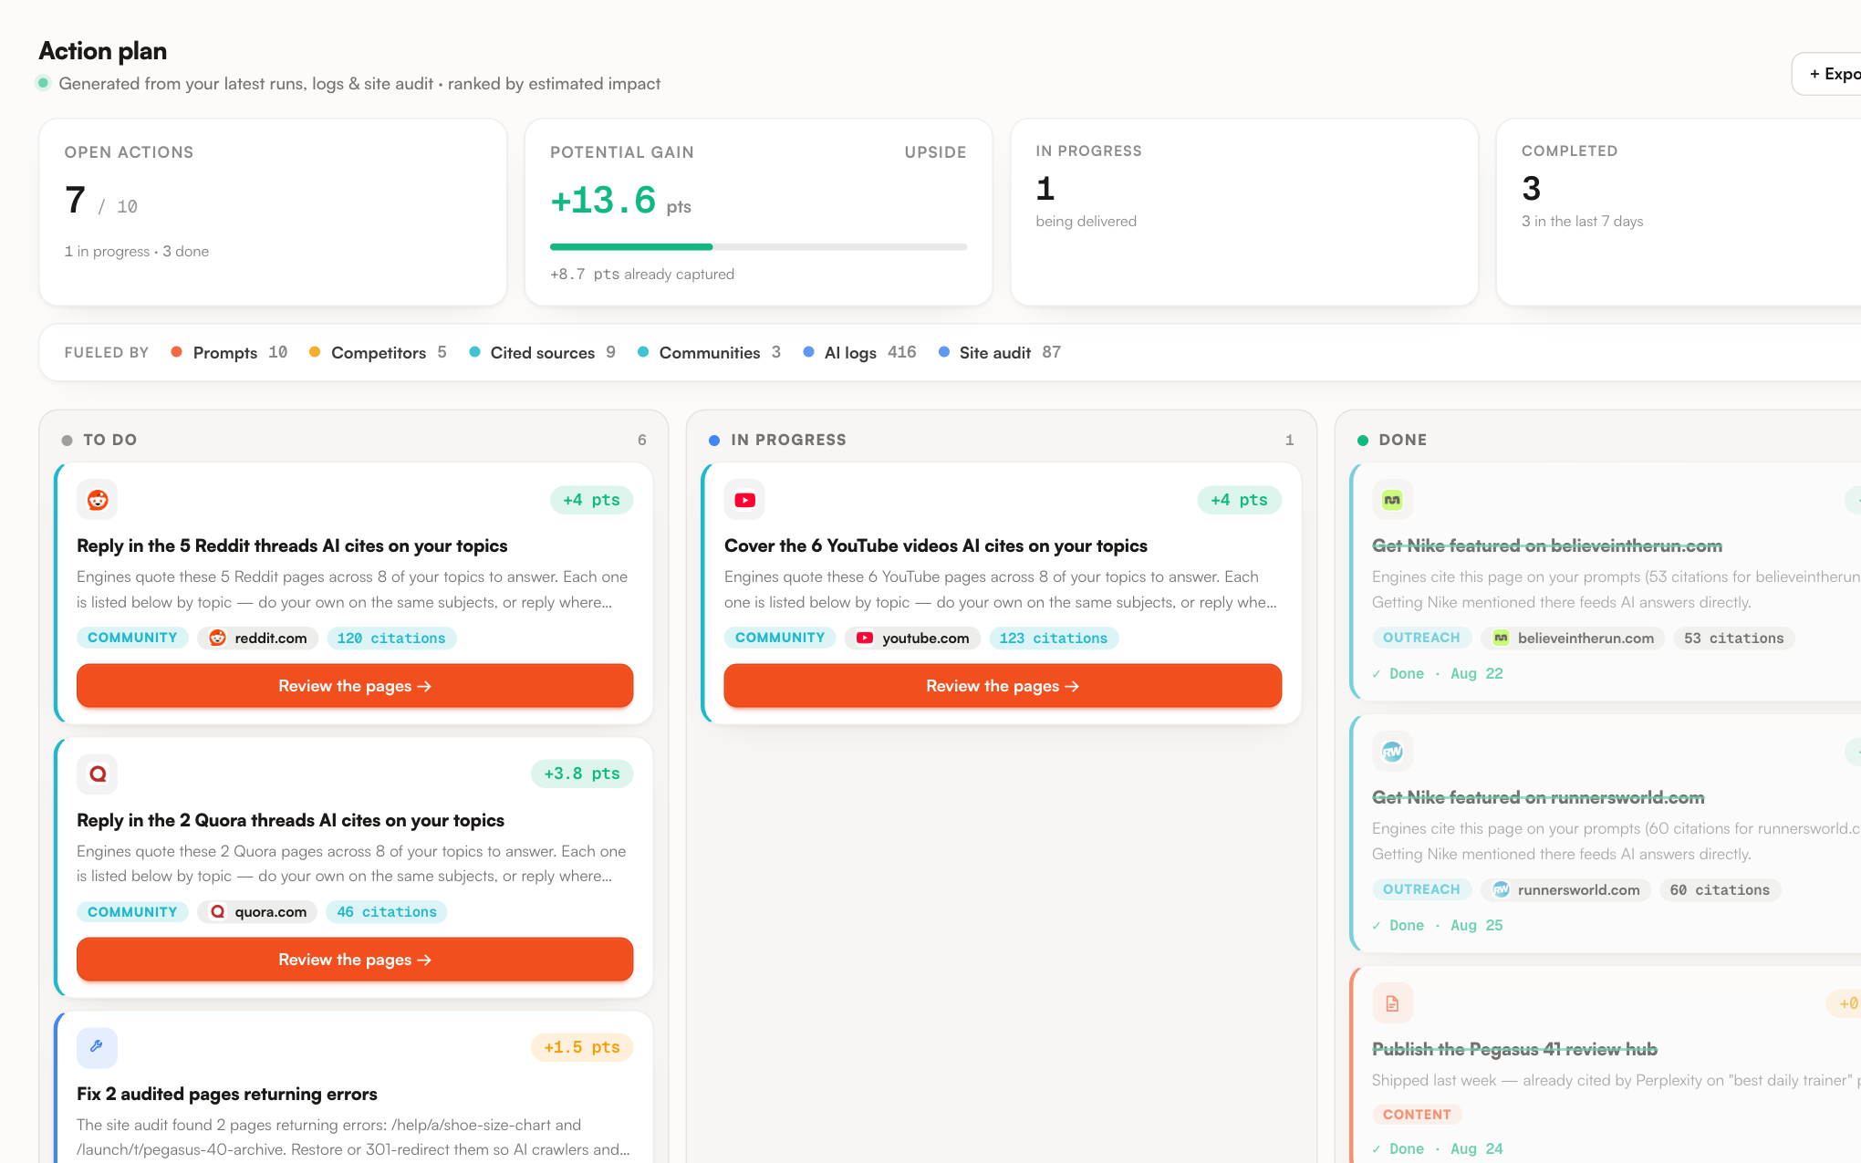Click the Quora icon on the Quora threads card
This screenshot has width=1861, height=1163.
coord(98,774)
